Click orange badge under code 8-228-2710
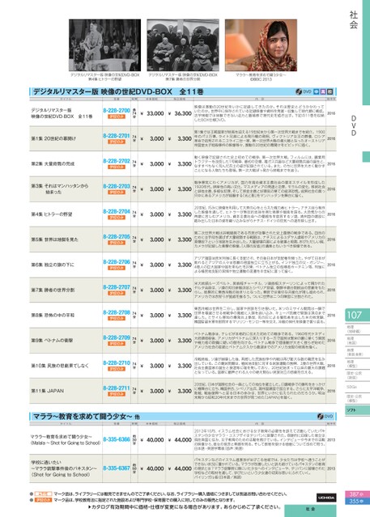370x517 pixels. coord(117,369)
